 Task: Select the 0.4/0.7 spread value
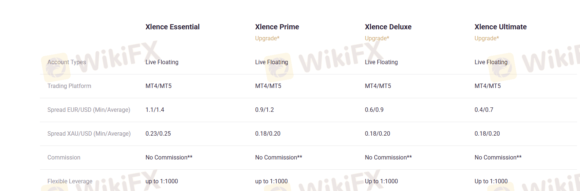(484, 110)
